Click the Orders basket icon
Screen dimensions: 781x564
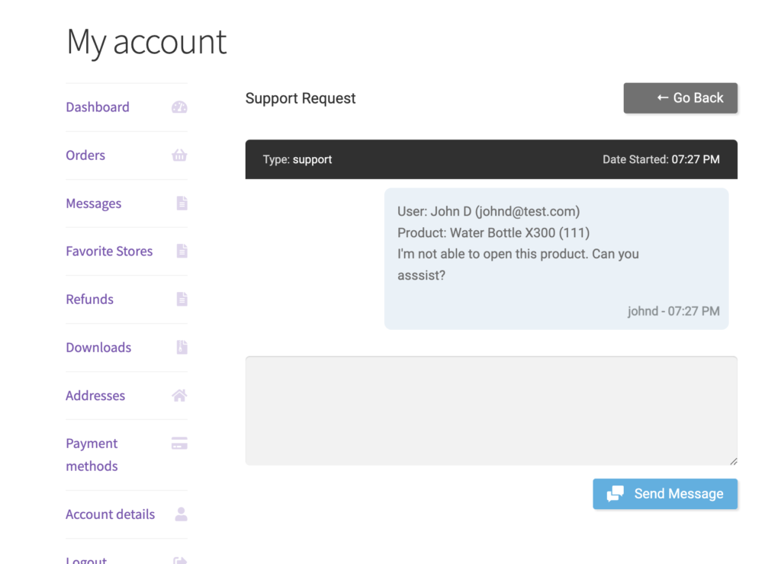179,155
